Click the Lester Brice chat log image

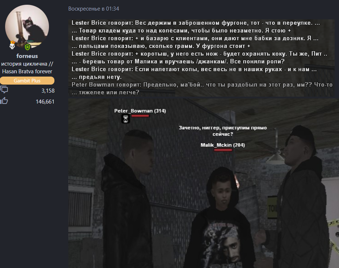201,58
